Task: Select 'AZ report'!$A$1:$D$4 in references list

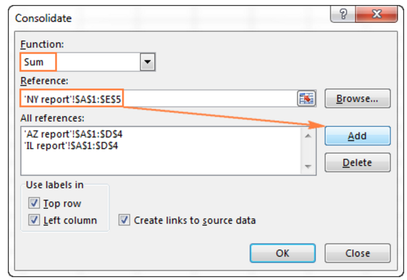Action: pyautogui.click(x=74, y=134)
